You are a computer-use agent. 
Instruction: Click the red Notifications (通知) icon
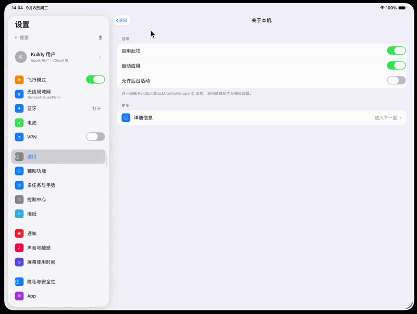[x=19, y=233]
